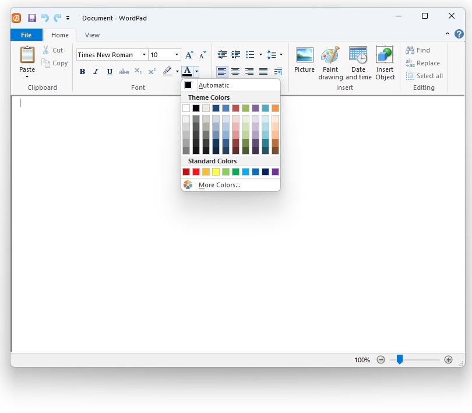The height and width of the screenshot is (413, 472).
Task: Click the Insert Object icon
Action: click(x=385, y=56)
